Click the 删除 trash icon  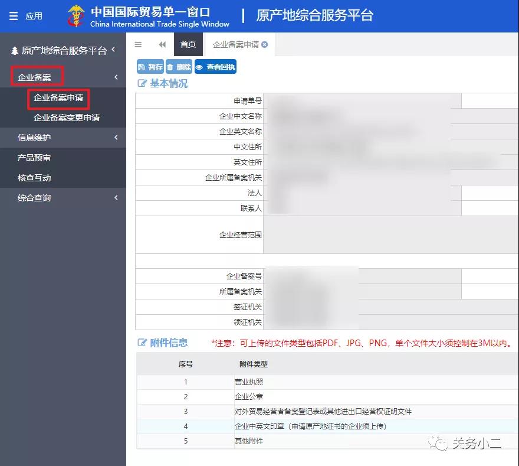[x=170, y=66]
